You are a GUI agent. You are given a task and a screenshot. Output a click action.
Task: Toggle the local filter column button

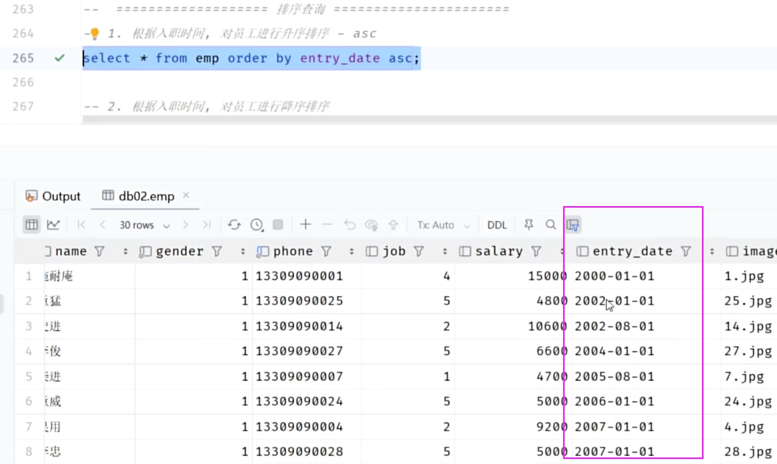click(573, 225)
